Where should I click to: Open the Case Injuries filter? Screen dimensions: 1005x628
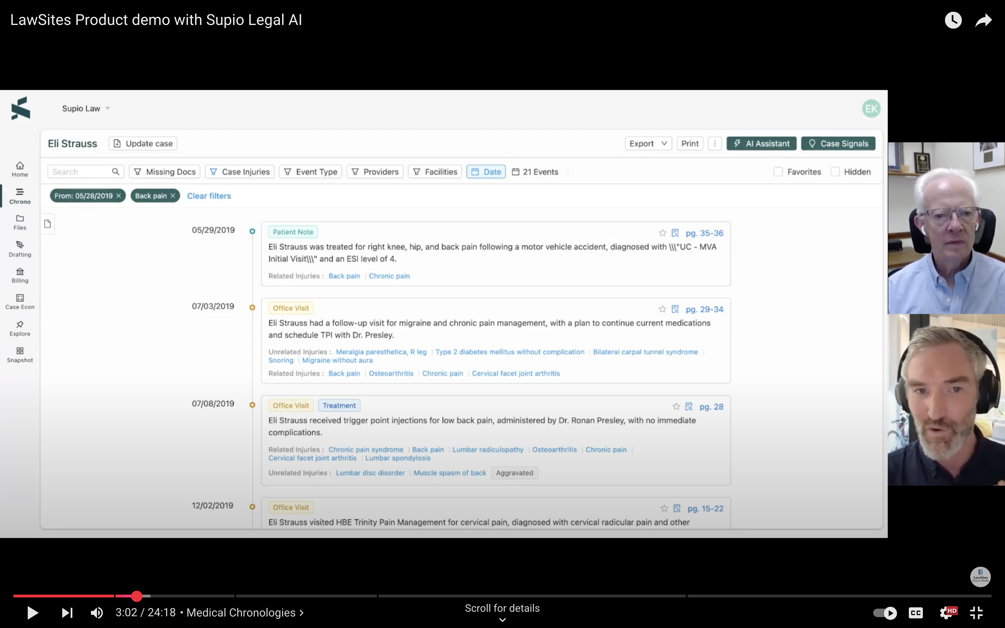click(x=240, y=172)
